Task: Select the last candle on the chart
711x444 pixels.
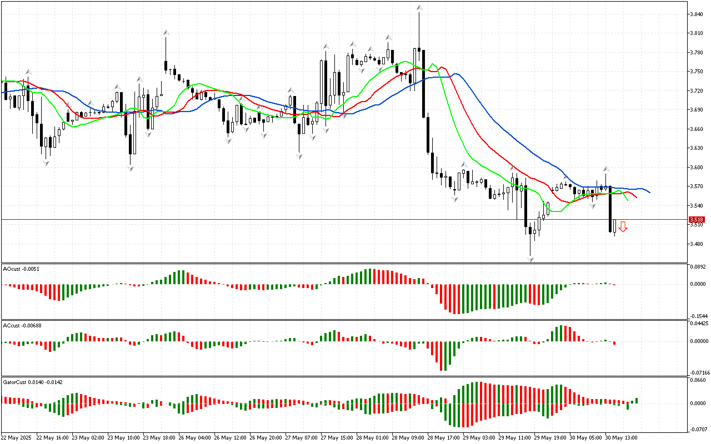Action: (615, 227)
